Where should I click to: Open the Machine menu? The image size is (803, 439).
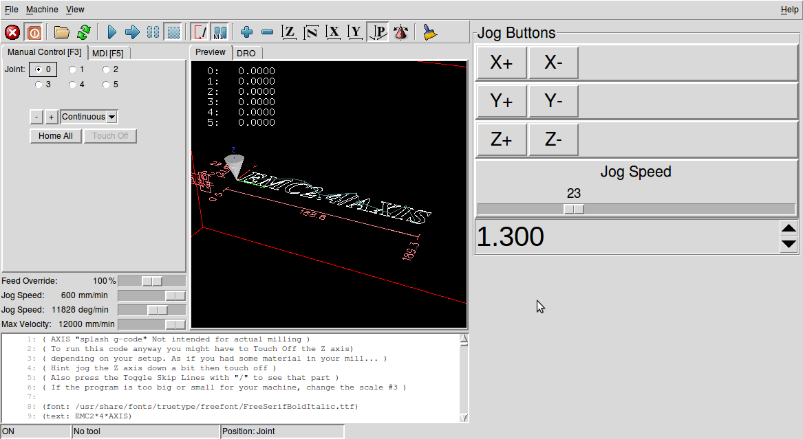42,10
